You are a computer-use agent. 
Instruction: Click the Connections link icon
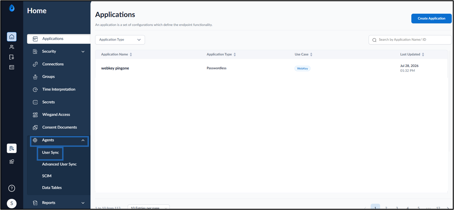click(x=35, y=64)
